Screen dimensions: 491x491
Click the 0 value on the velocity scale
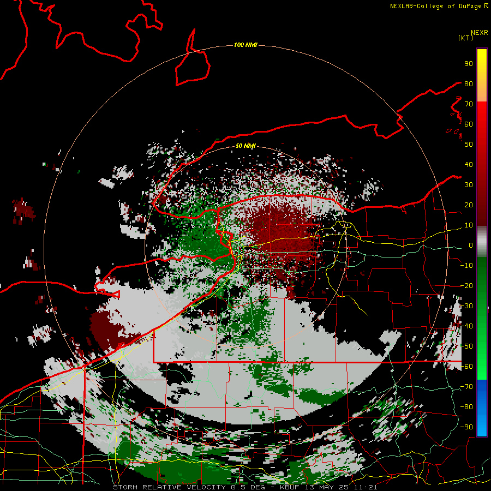click(471, 245)
